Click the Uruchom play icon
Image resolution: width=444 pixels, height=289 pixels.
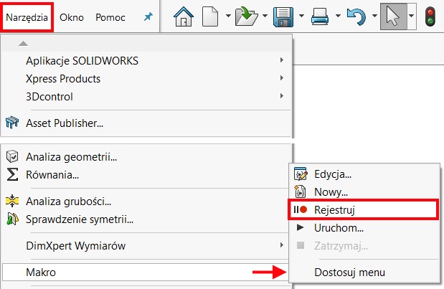point(300,227)
